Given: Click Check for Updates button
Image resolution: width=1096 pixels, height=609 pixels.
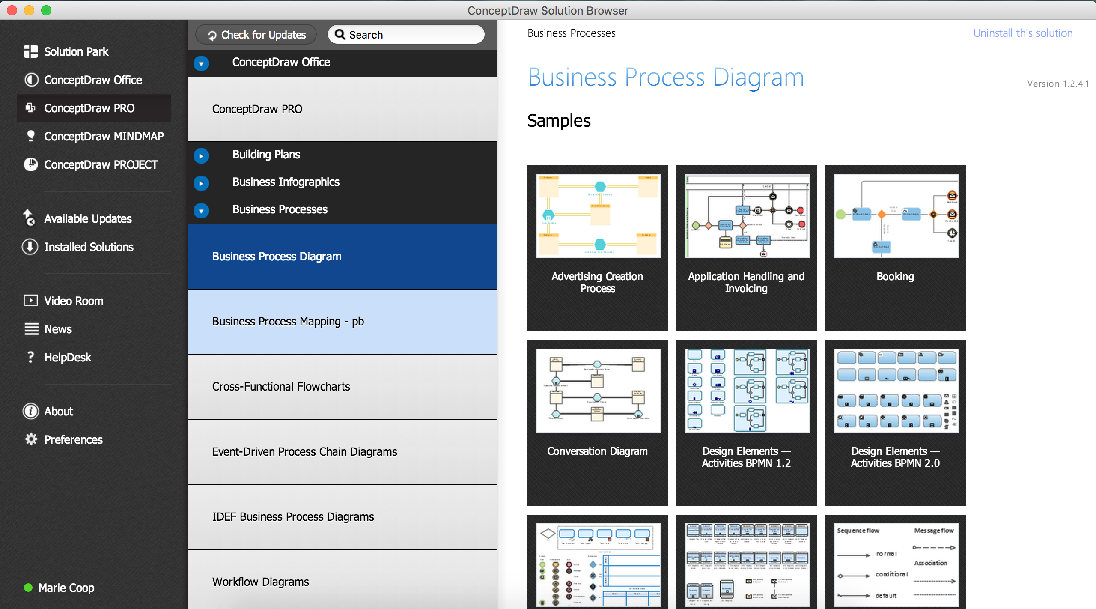Looking at the screenshot, I should tap(258, 35).
